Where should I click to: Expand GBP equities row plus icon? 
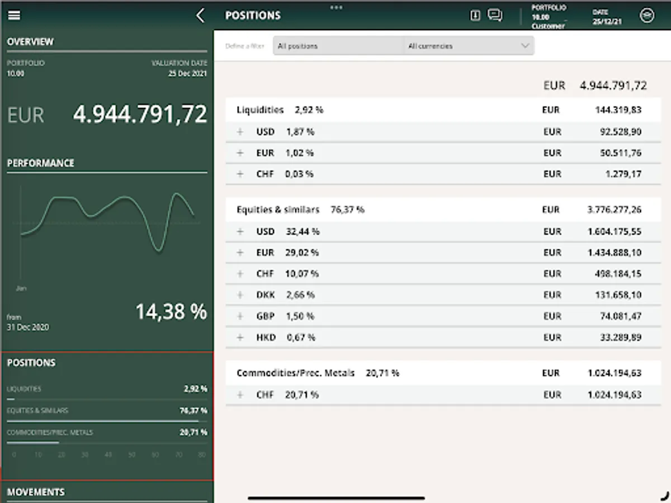[240, 316]
